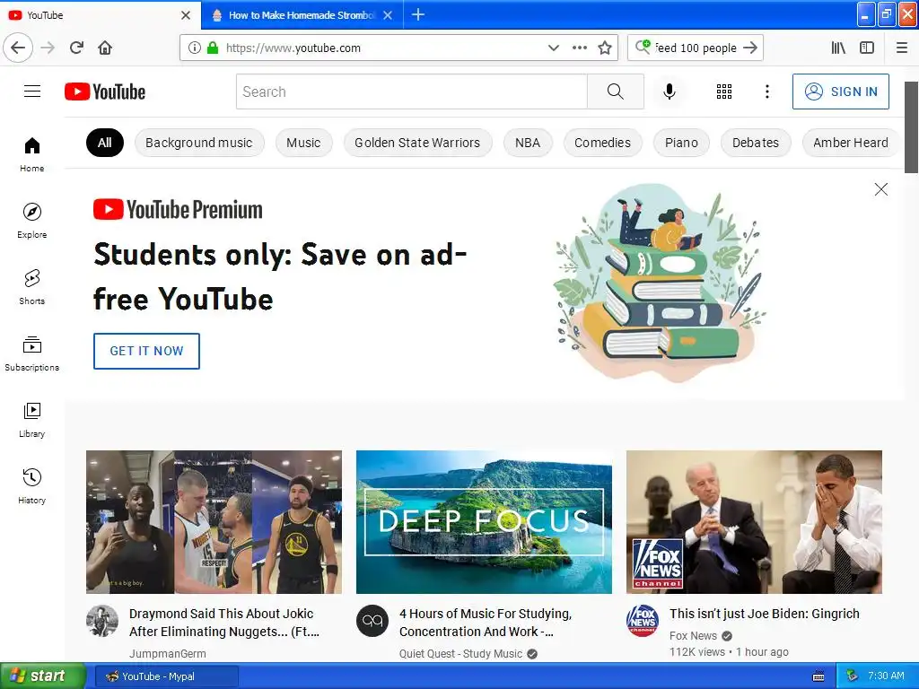Close the Homemade Stromboli tab
Viewport: 919px width, 689px height.
pyautogui.click(x=388, y=15)
